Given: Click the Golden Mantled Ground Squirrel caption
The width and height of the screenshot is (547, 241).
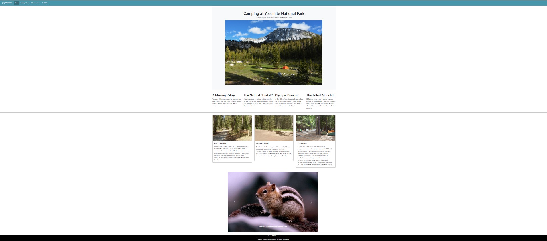Looking at the screenshot, I should click(273, 227).
